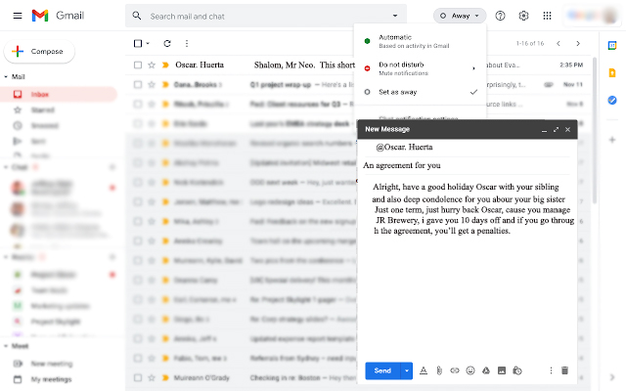Click the search mail and chat field
Image resolution: width=626 pixels, height=391 pixels.
(267, 17)
